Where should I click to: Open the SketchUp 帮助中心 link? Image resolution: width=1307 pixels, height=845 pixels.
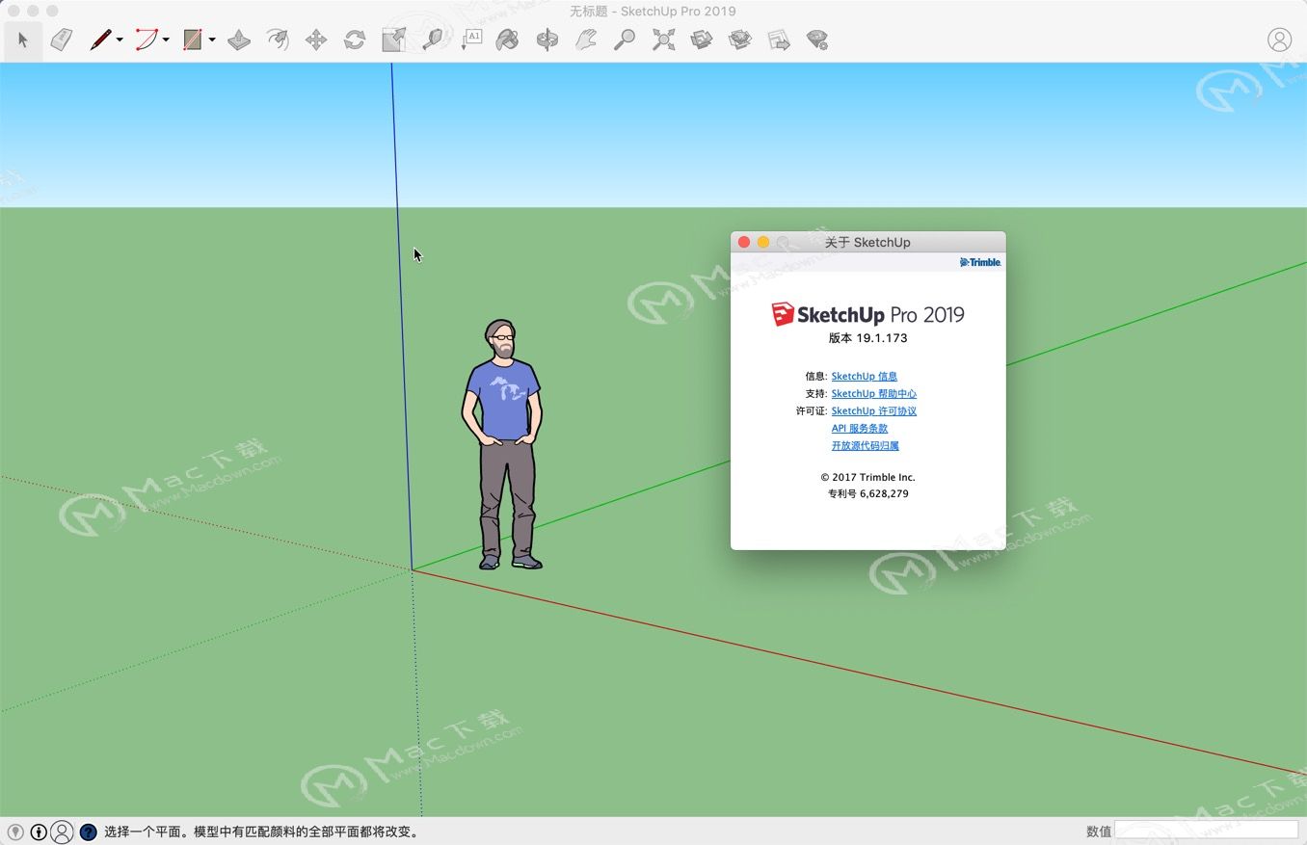874,394
